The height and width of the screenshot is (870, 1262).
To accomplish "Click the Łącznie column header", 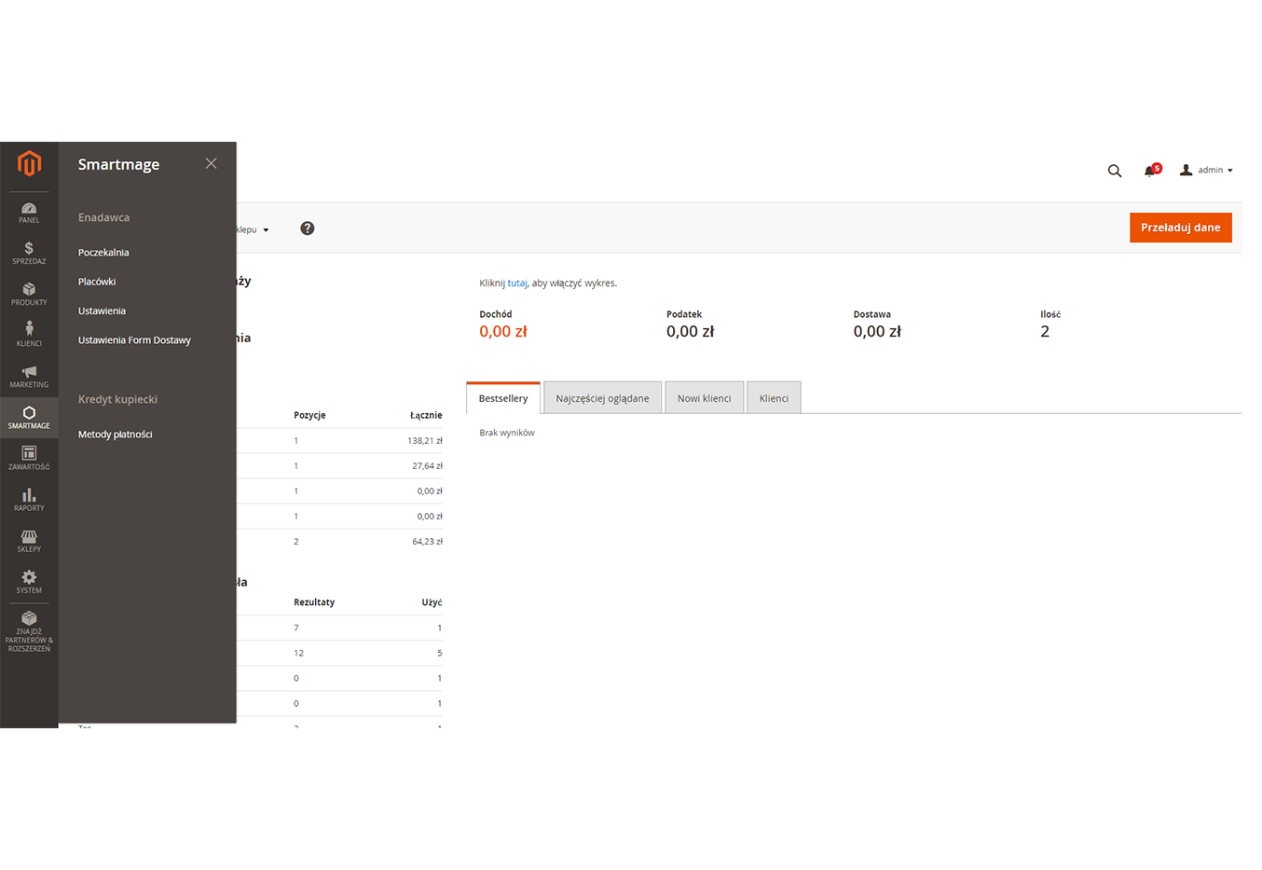I will [x=426, y=415].
